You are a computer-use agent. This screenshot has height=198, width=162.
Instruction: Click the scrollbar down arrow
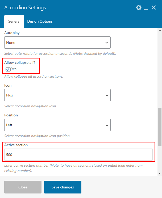click(160, 174)
